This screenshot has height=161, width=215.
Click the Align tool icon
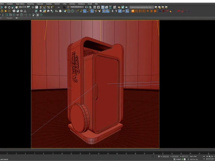click(x=90, y=7)
